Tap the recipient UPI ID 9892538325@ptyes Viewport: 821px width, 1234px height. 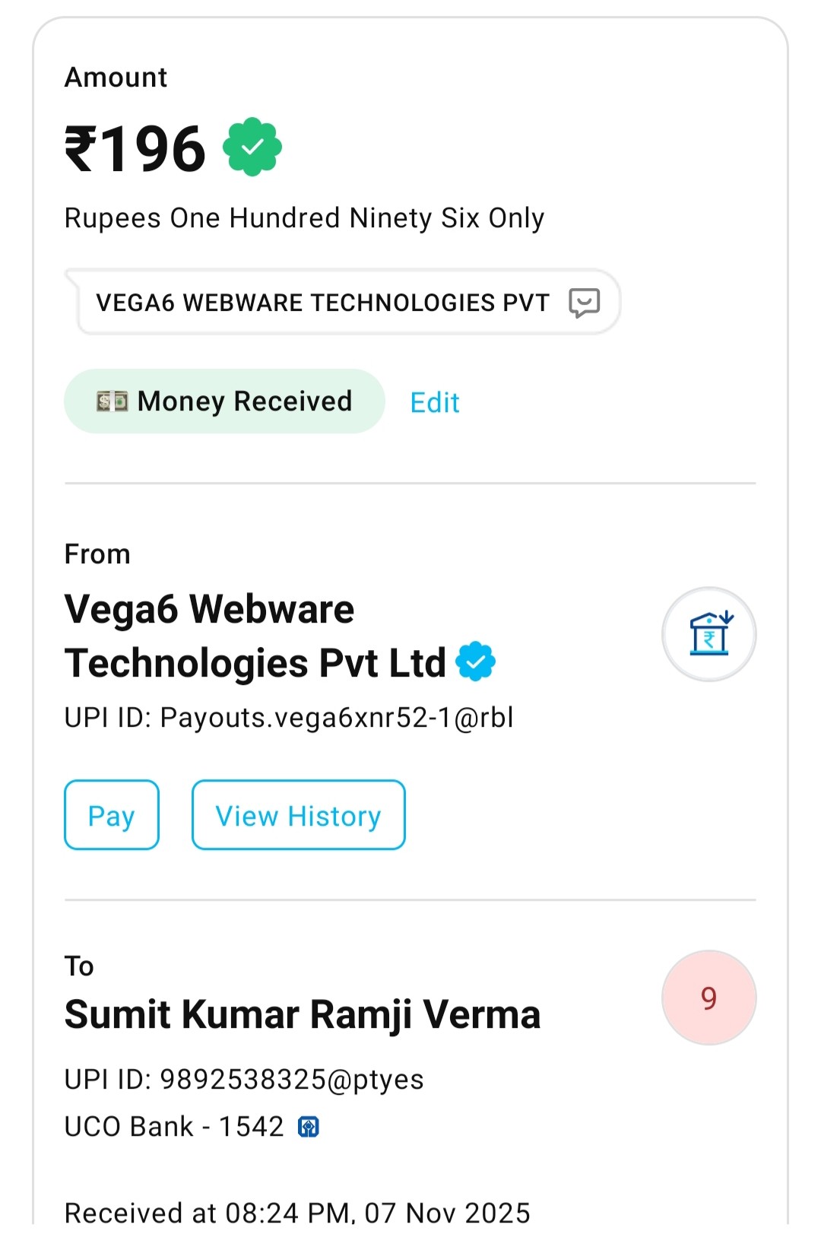pyautogui.click(x=244, y=1079)
